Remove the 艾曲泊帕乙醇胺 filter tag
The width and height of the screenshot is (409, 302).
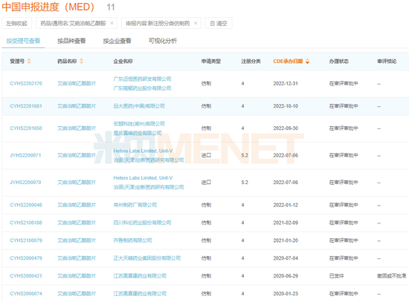pos(112,23)
